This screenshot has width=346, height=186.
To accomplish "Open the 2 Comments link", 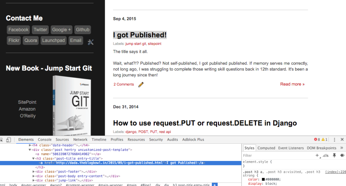I will point(124,85).
